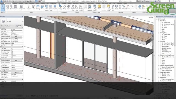Collapse the Graphics properties section
The image size is (176, 99).
click(x=22, y=28)
